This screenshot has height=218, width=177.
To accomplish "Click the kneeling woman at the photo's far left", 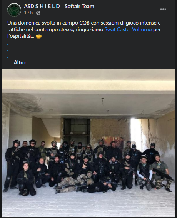I will tap(26, 179).
